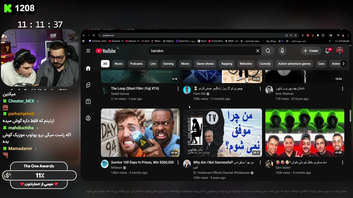Reload the page in the browser

tap(94, 35)
